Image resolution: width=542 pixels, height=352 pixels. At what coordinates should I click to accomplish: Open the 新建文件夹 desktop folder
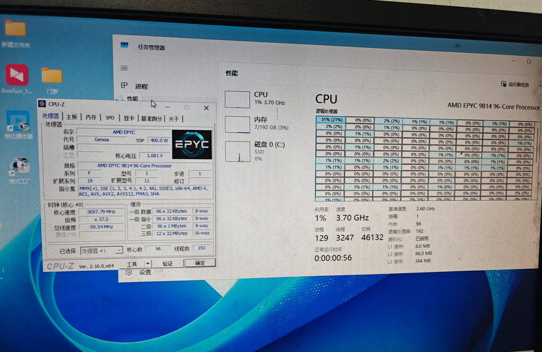(x=15, y=33)
